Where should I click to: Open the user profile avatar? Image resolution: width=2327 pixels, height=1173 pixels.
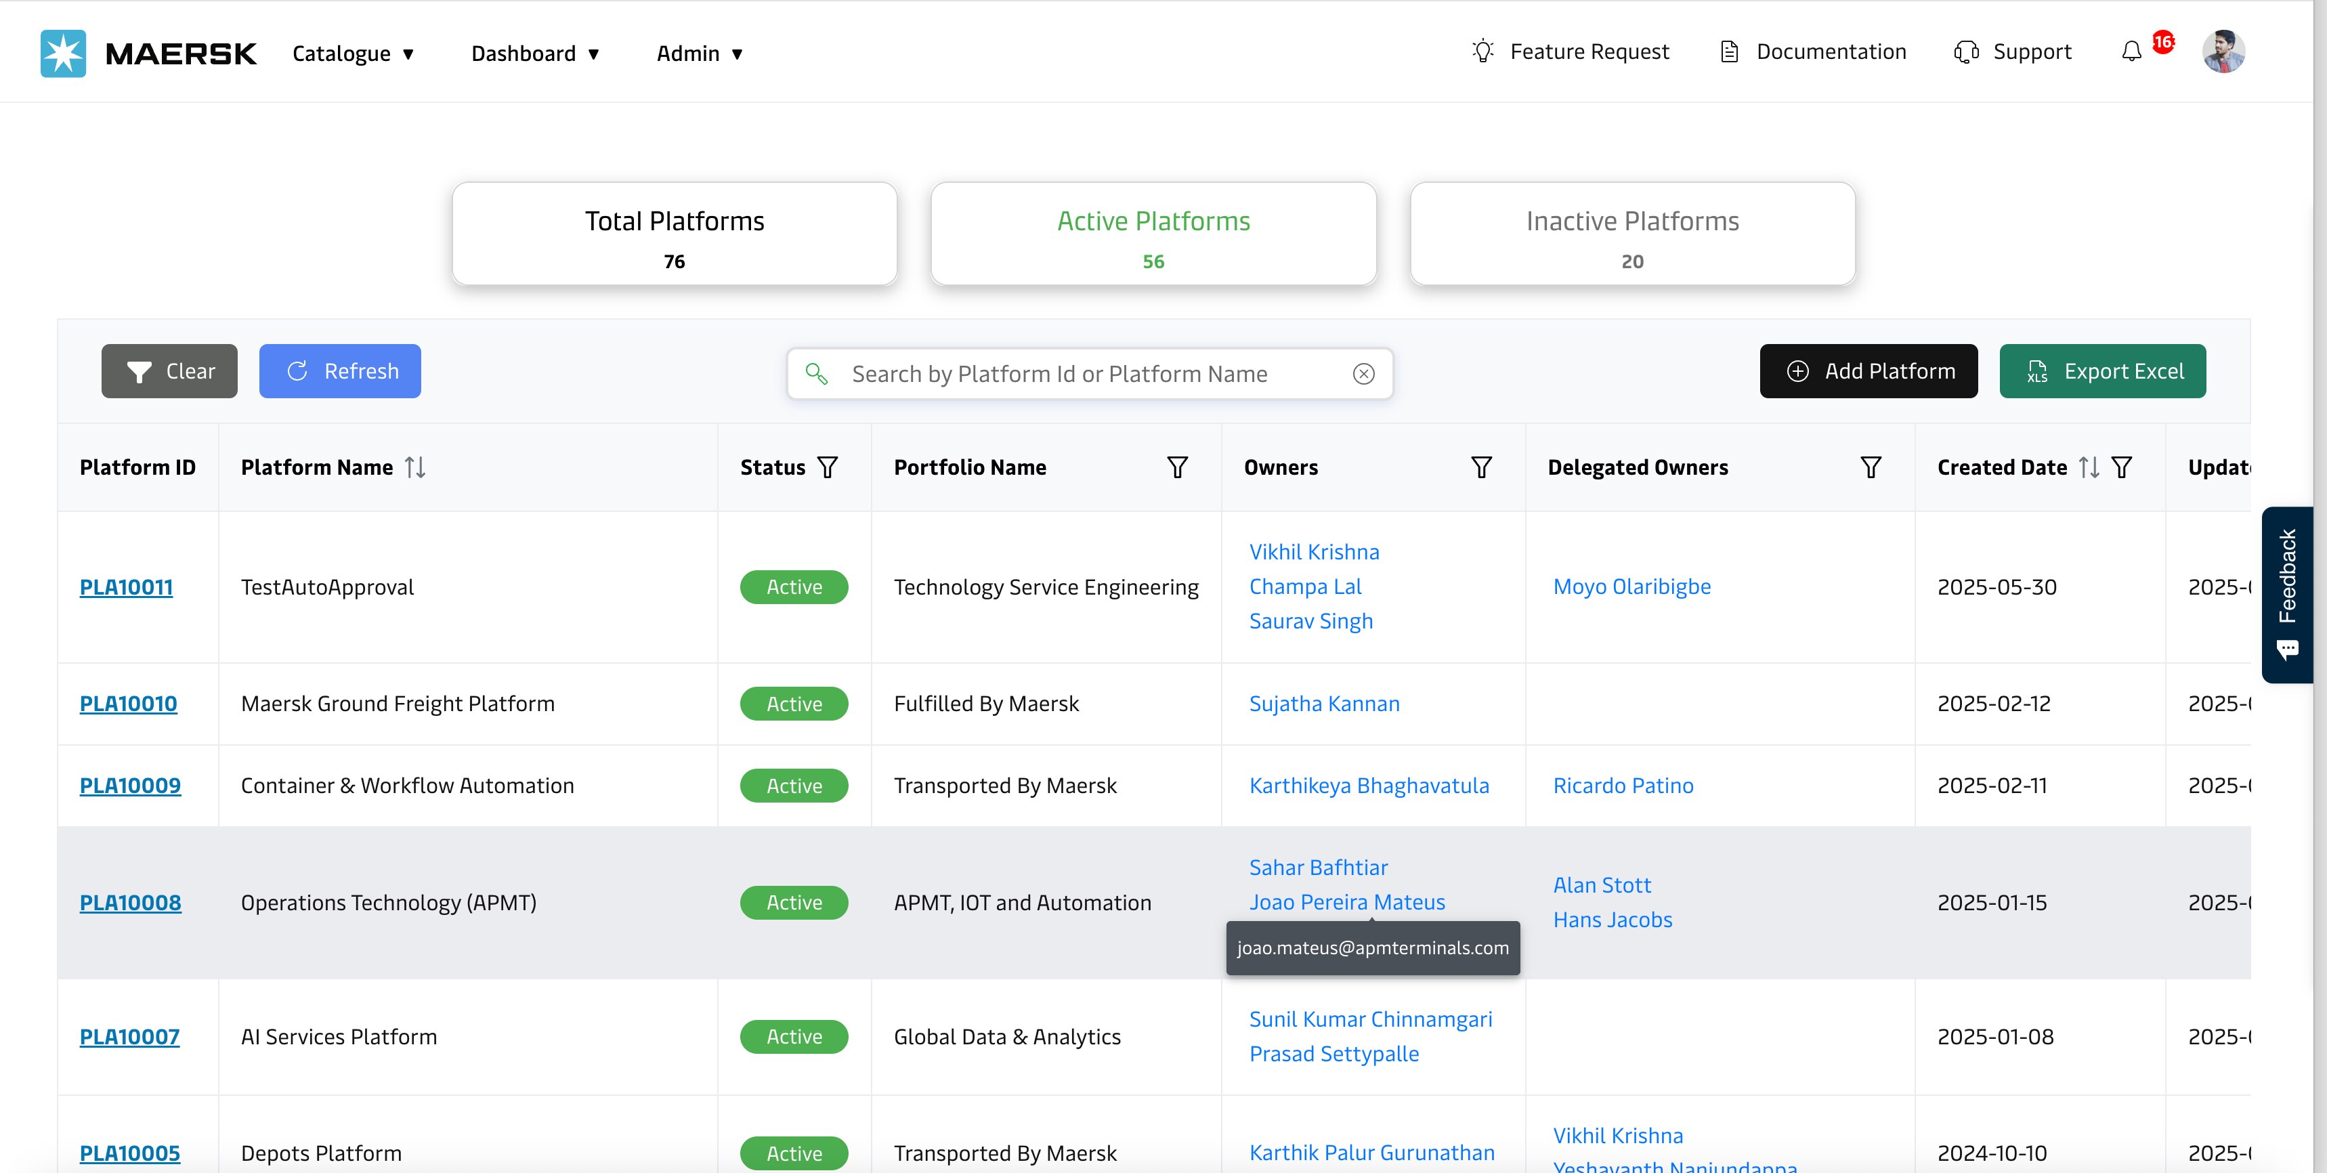pyautogui.click(x=2223, y=51)
